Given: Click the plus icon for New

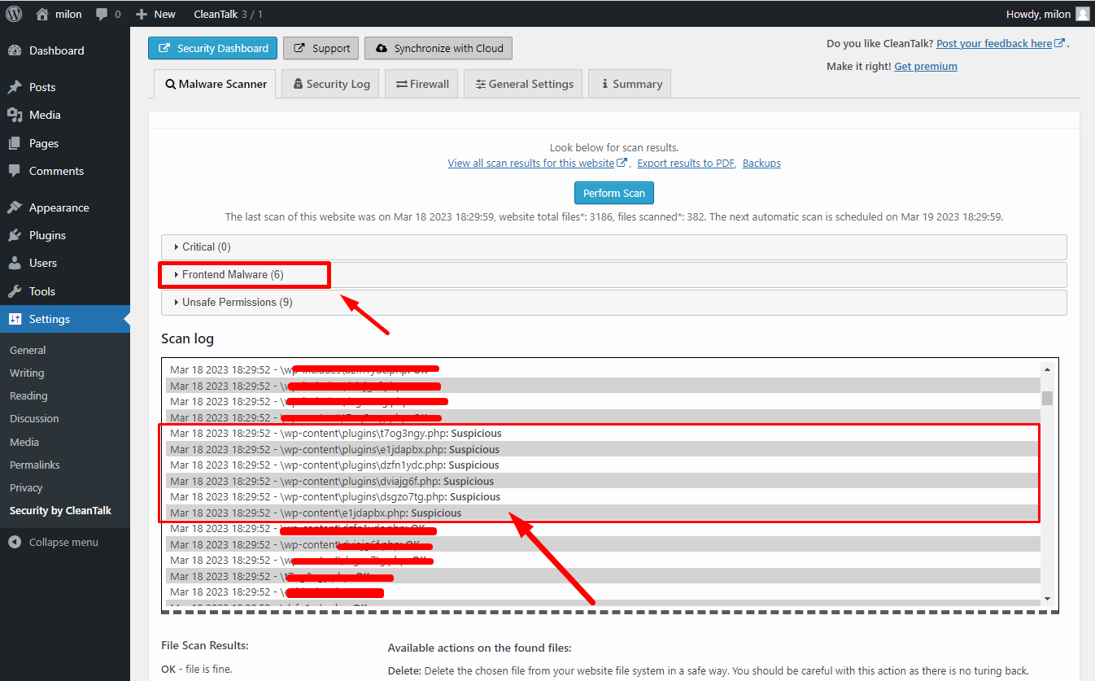Looking at the screenshot, I should (x=142, y=14).
